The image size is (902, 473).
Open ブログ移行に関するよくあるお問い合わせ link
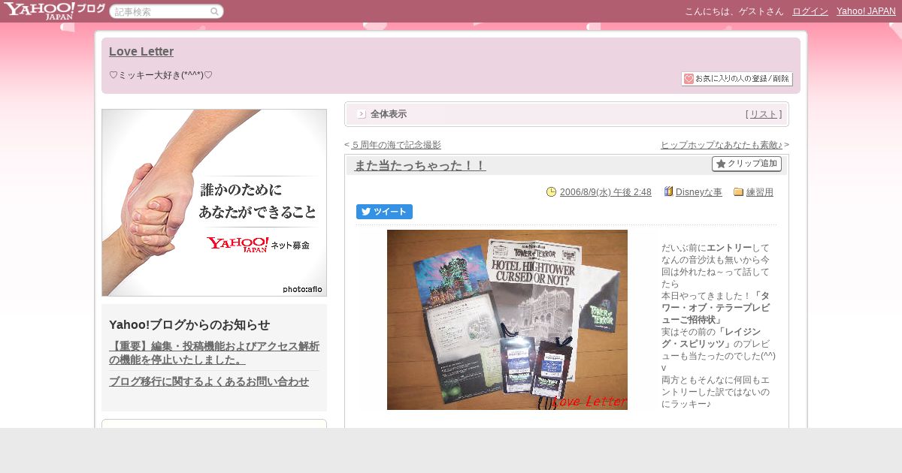point(209,381)
